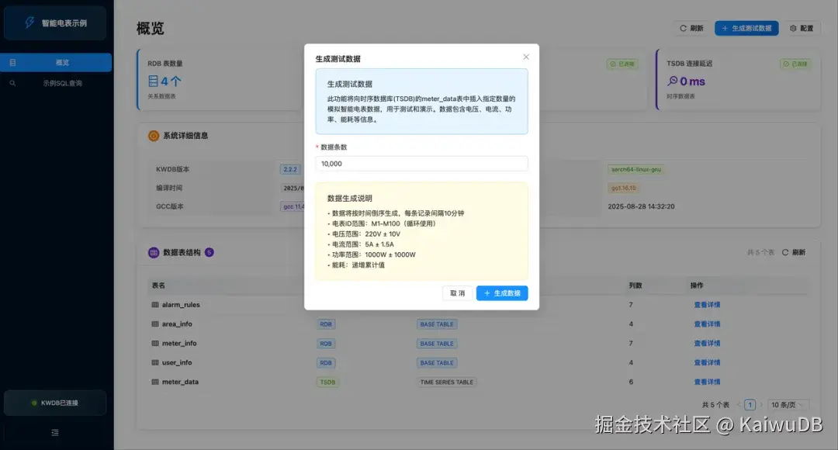Toggle the RDB 已连接 status badge
Screen dimensions: 838x450
(621, 64)
